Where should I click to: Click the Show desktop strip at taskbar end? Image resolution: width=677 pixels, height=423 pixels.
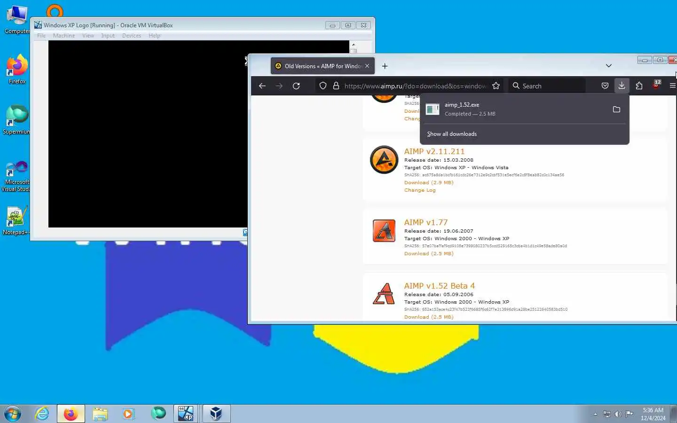673,414
